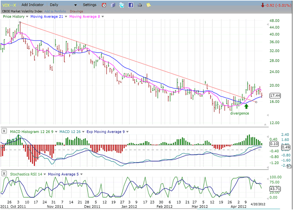
Task: Click the green divergence arrow marker
Action: pyautogui.click(x=246, y=106)
